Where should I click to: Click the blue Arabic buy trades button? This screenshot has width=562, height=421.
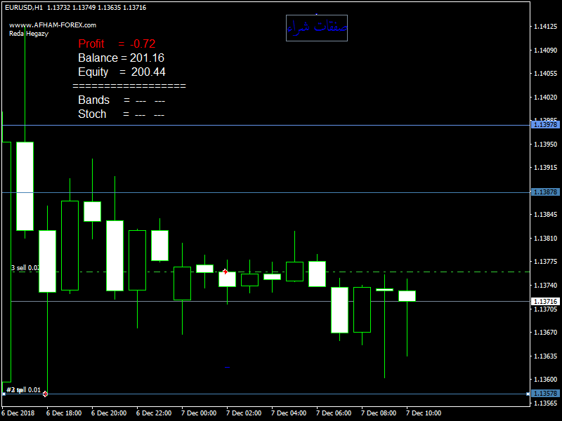[x=316, y=28]
